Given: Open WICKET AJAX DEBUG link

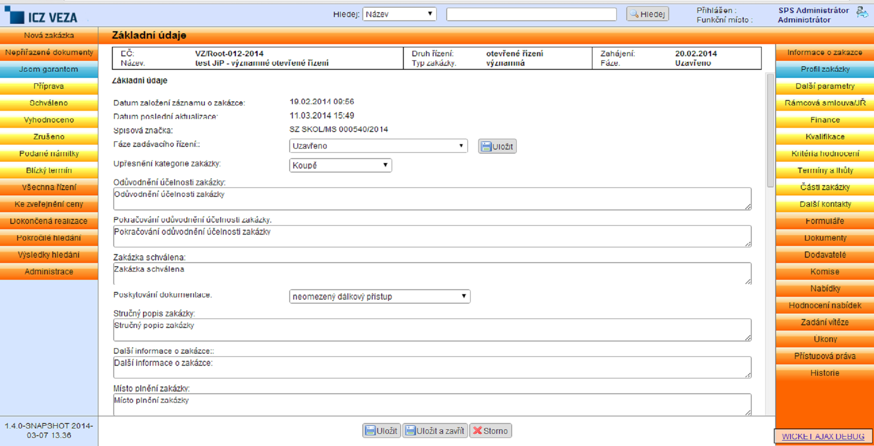Looking at the screenshot, I should [x=823, y=437].
